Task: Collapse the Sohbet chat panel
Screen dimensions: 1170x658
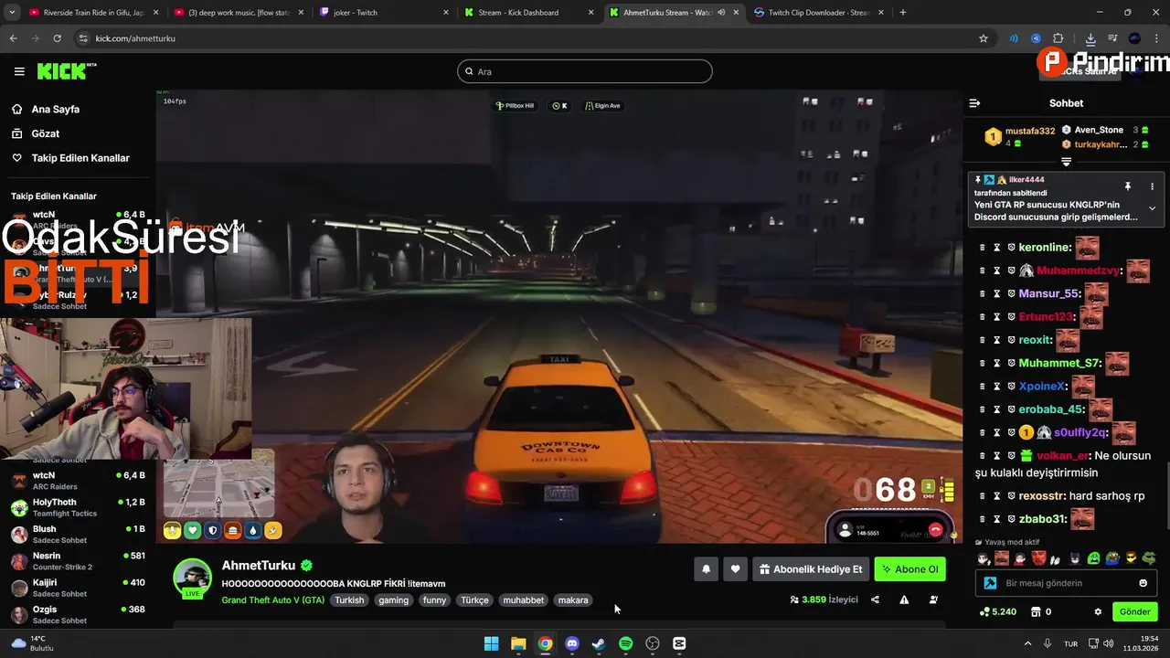Action: 974,103
